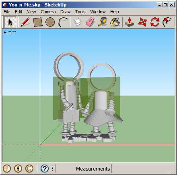Choose the Rectangle tool
The width and height of the screenshot is (177, 175).
click(38, 22)
